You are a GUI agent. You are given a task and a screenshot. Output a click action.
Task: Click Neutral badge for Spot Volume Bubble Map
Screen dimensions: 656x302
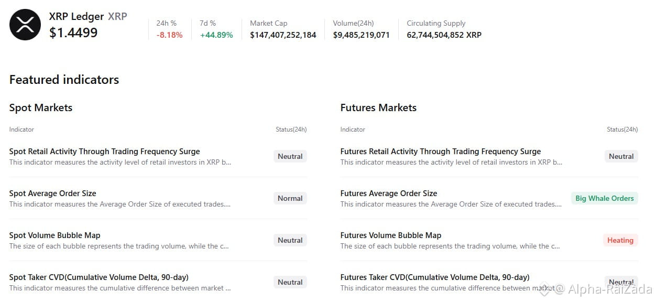pyautogui.click(x=290, y=240)
